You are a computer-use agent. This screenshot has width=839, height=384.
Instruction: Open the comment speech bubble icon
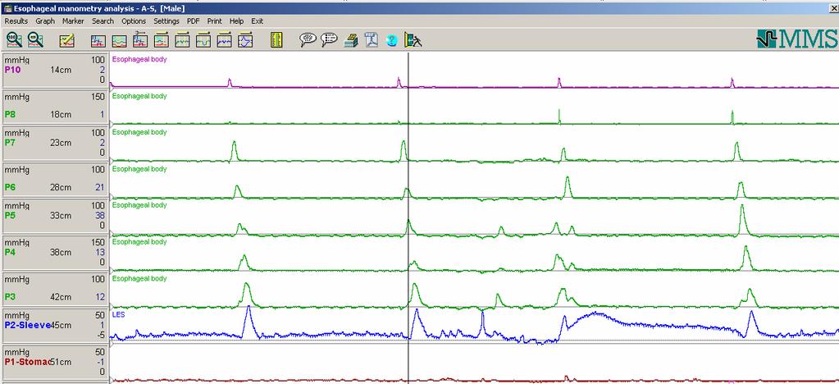click(308, 39)
